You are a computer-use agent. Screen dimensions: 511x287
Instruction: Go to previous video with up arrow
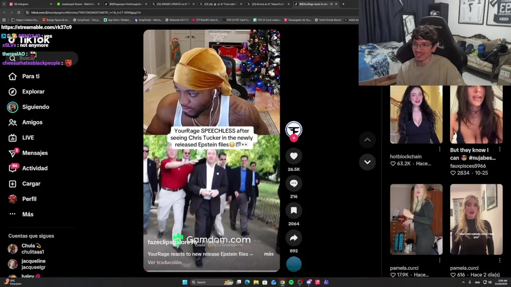(367, 140)
